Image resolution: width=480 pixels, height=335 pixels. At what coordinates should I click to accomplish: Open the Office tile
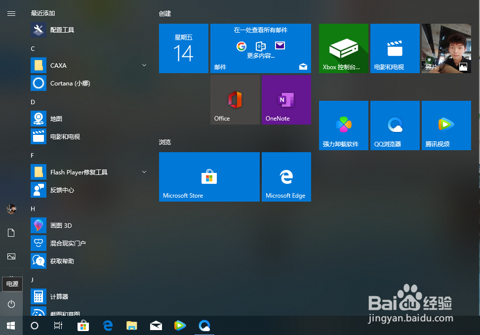click(x=235, y=100)
